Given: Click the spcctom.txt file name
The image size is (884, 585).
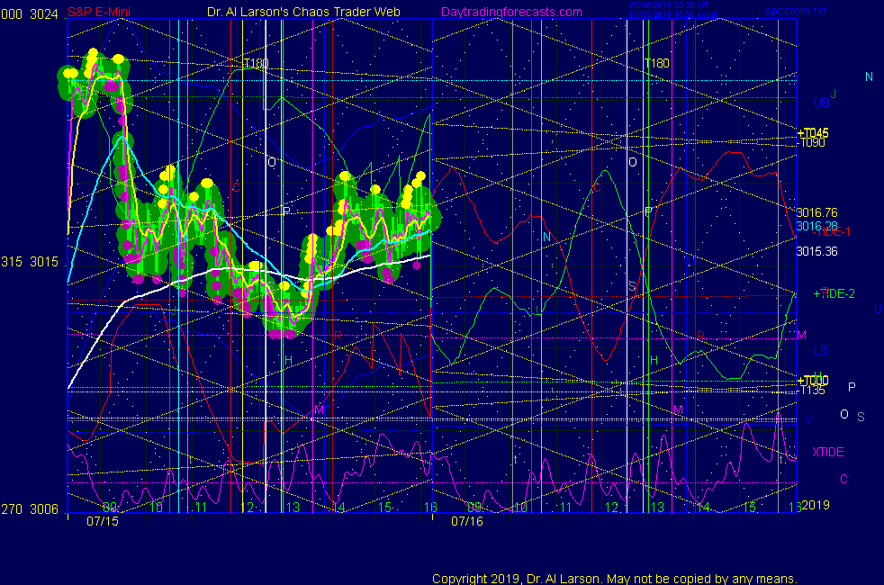Looking at the screenshot, I should click(796, 10).
